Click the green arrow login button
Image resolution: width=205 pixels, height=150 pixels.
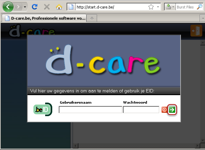pyautogui.click(x=173, y=110)
